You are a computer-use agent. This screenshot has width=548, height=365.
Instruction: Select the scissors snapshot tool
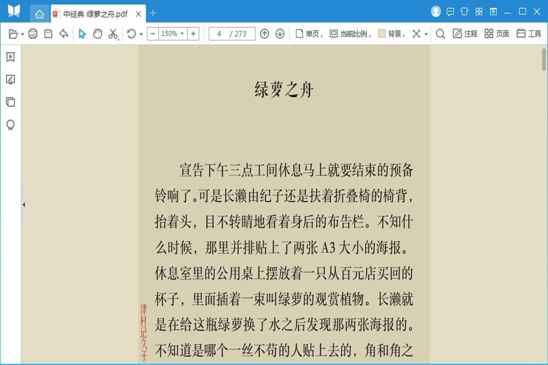tap(113, 34)
